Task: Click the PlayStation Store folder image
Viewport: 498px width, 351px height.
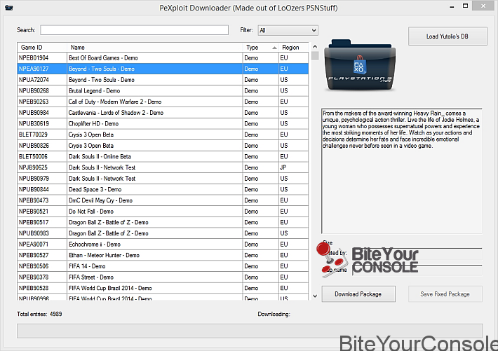Action: [x=360, y=65]
